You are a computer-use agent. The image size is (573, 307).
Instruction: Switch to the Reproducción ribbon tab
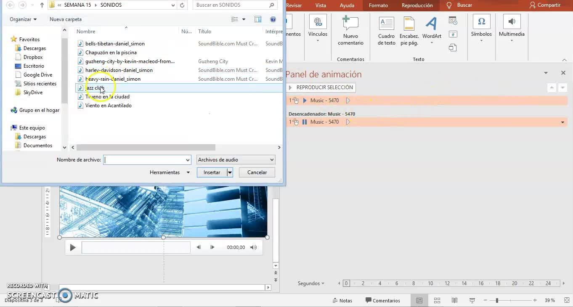[x=417, y=5]
